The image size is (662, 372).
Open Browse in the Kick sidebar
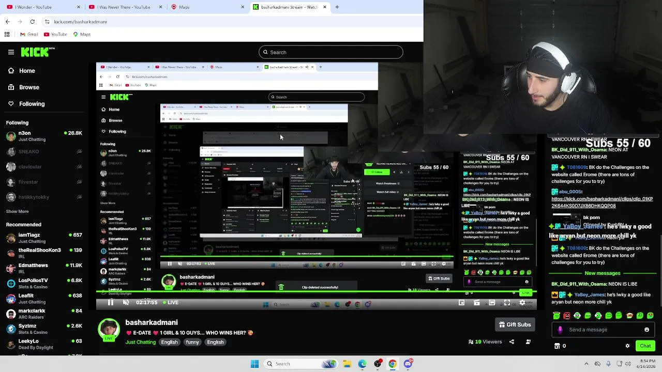click(24, 87)
